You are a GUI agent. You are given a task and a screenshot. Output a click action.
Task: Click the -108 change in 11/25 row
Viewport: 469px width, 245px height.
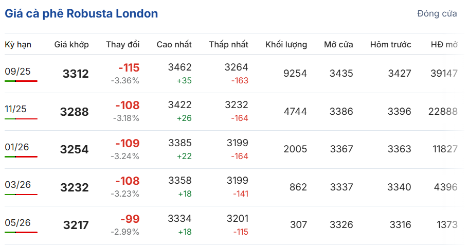[129, 106]
